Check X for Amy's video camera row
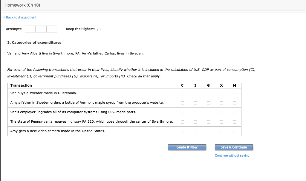The width and height of the screenshot is (306, 181). [221, 131]
